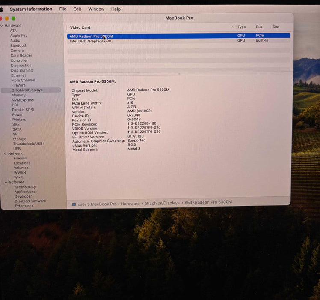320x300 pixels.
Task: Select Parallel SCSI in the sidebar
Action: pos(23,110)
